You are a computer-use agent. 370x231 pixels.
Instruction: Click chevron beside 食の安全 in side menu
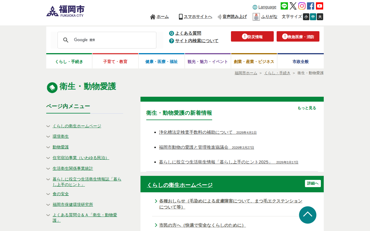[x=48, y=194]
